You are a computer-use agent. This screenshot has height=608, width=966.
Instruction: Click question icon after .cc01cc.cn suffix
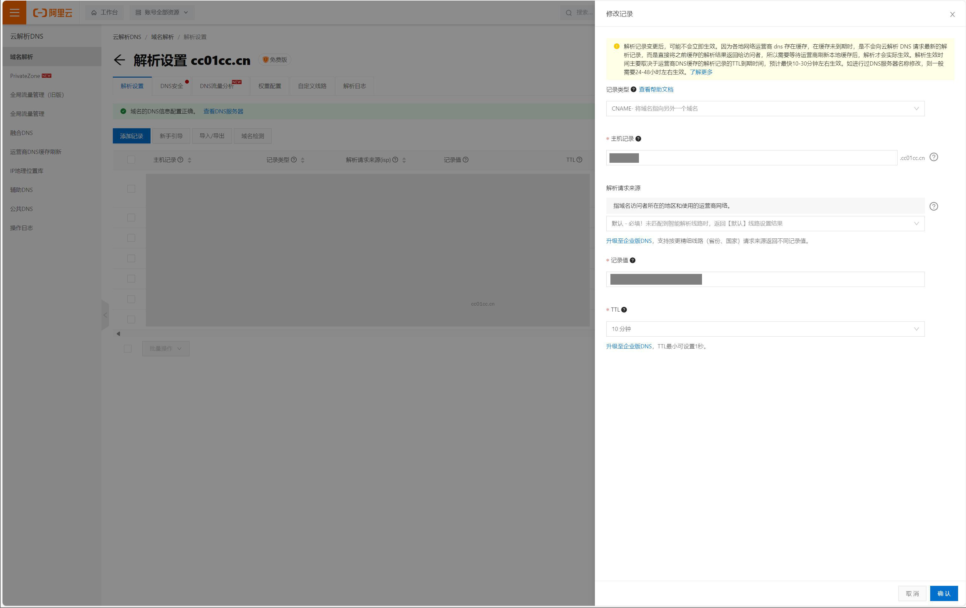(x=933, y=157)
